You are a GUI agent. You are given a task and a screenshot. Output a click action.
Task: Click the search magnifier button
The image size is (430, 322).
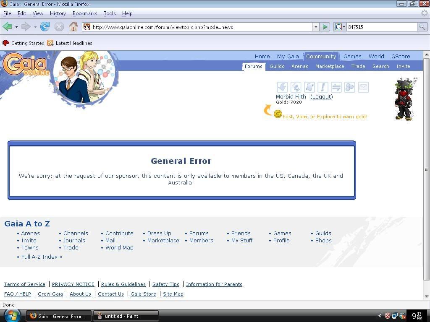(x=422, y=27)
